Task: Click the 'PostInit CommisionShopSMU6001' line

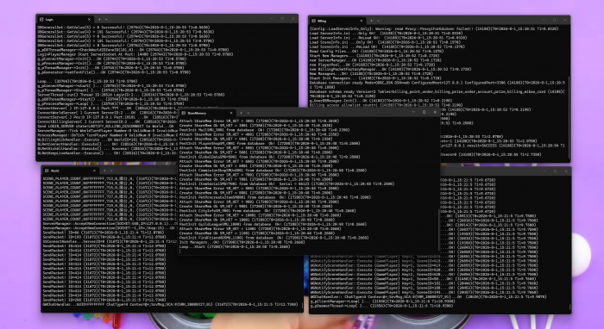Action: click(x=273, y=171)
